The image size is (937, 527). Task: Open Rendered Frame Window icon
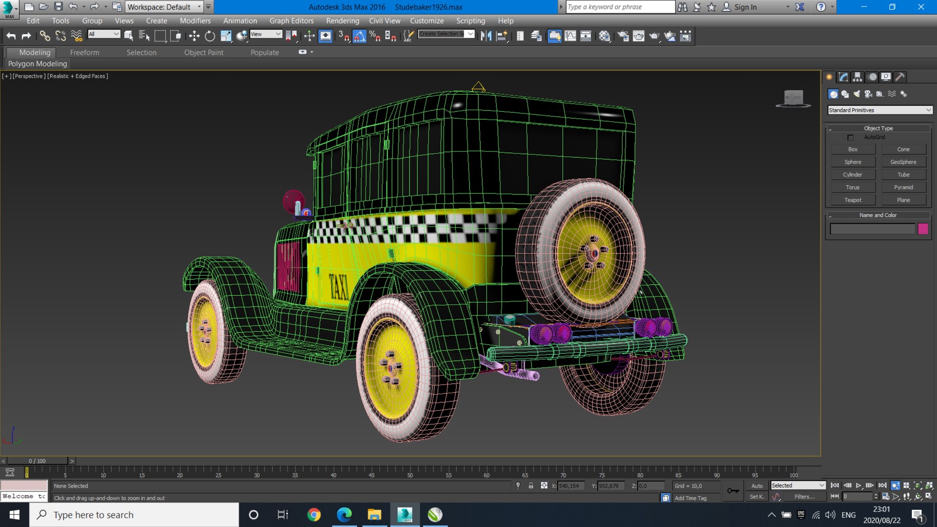(x=638, y=36)
